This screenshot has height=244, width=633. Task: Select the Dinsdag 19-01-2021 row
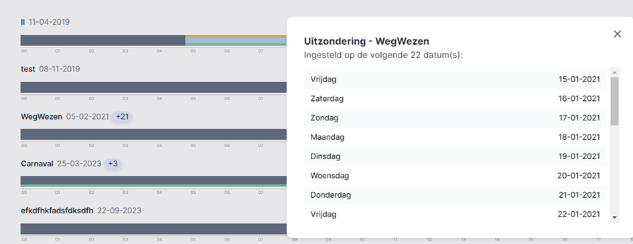point(455,156)
